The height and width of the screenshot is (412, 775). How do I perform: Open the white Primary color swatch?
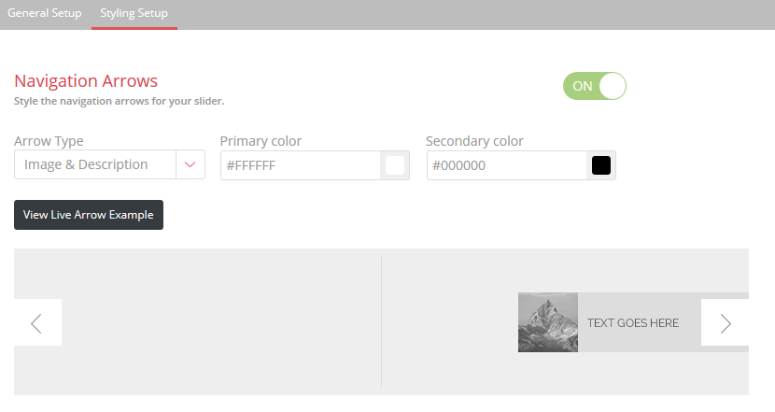tap(395, 165)
